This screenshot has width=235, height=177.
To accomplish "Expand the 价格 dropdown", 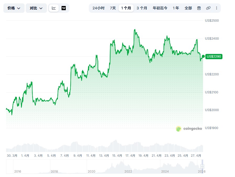I will 14,8.
